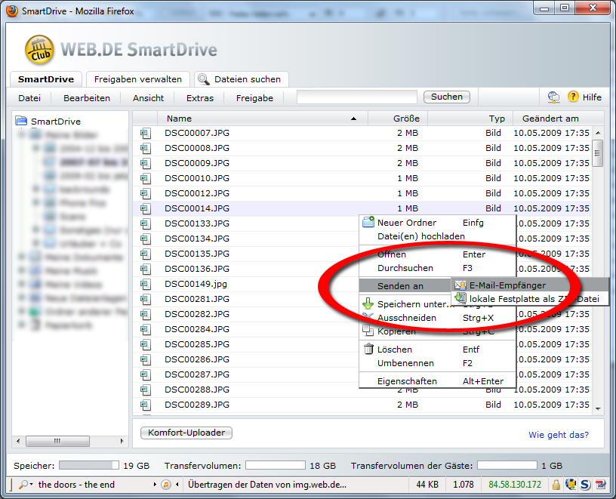
Task: Sort by the Größe column header
Action: click(x=398, y=119)
